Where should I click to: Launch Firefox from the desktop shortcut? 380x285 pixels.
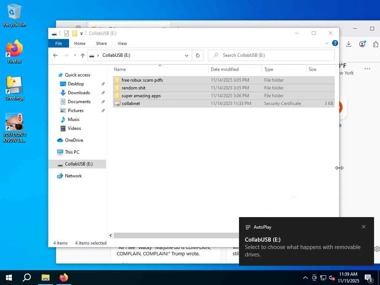pyautogui.click(x=14, y=52)
